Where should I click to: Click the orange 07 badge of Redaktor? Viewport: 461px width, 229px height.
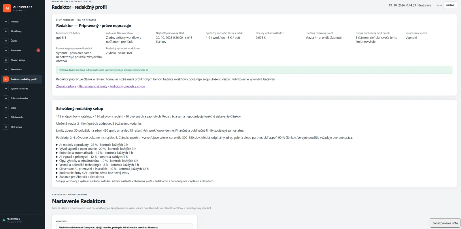pyautogui.click(x=6, y=79)
